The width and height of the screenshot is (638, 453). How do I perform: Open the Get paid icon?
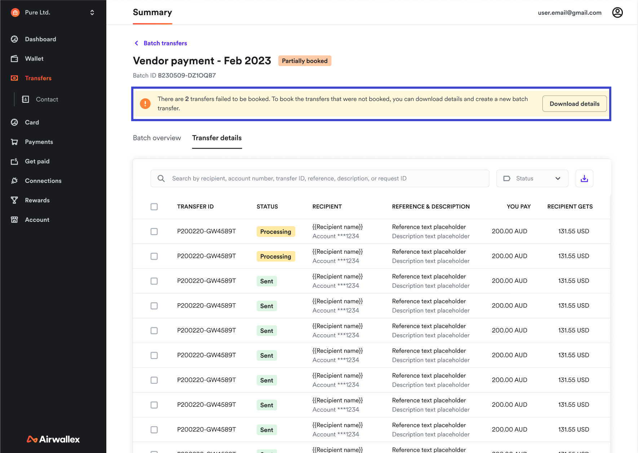pos(14,161)
